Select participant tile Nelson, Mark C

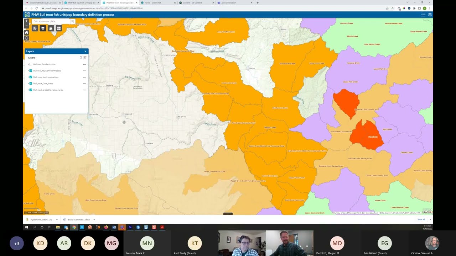[147, 243]
